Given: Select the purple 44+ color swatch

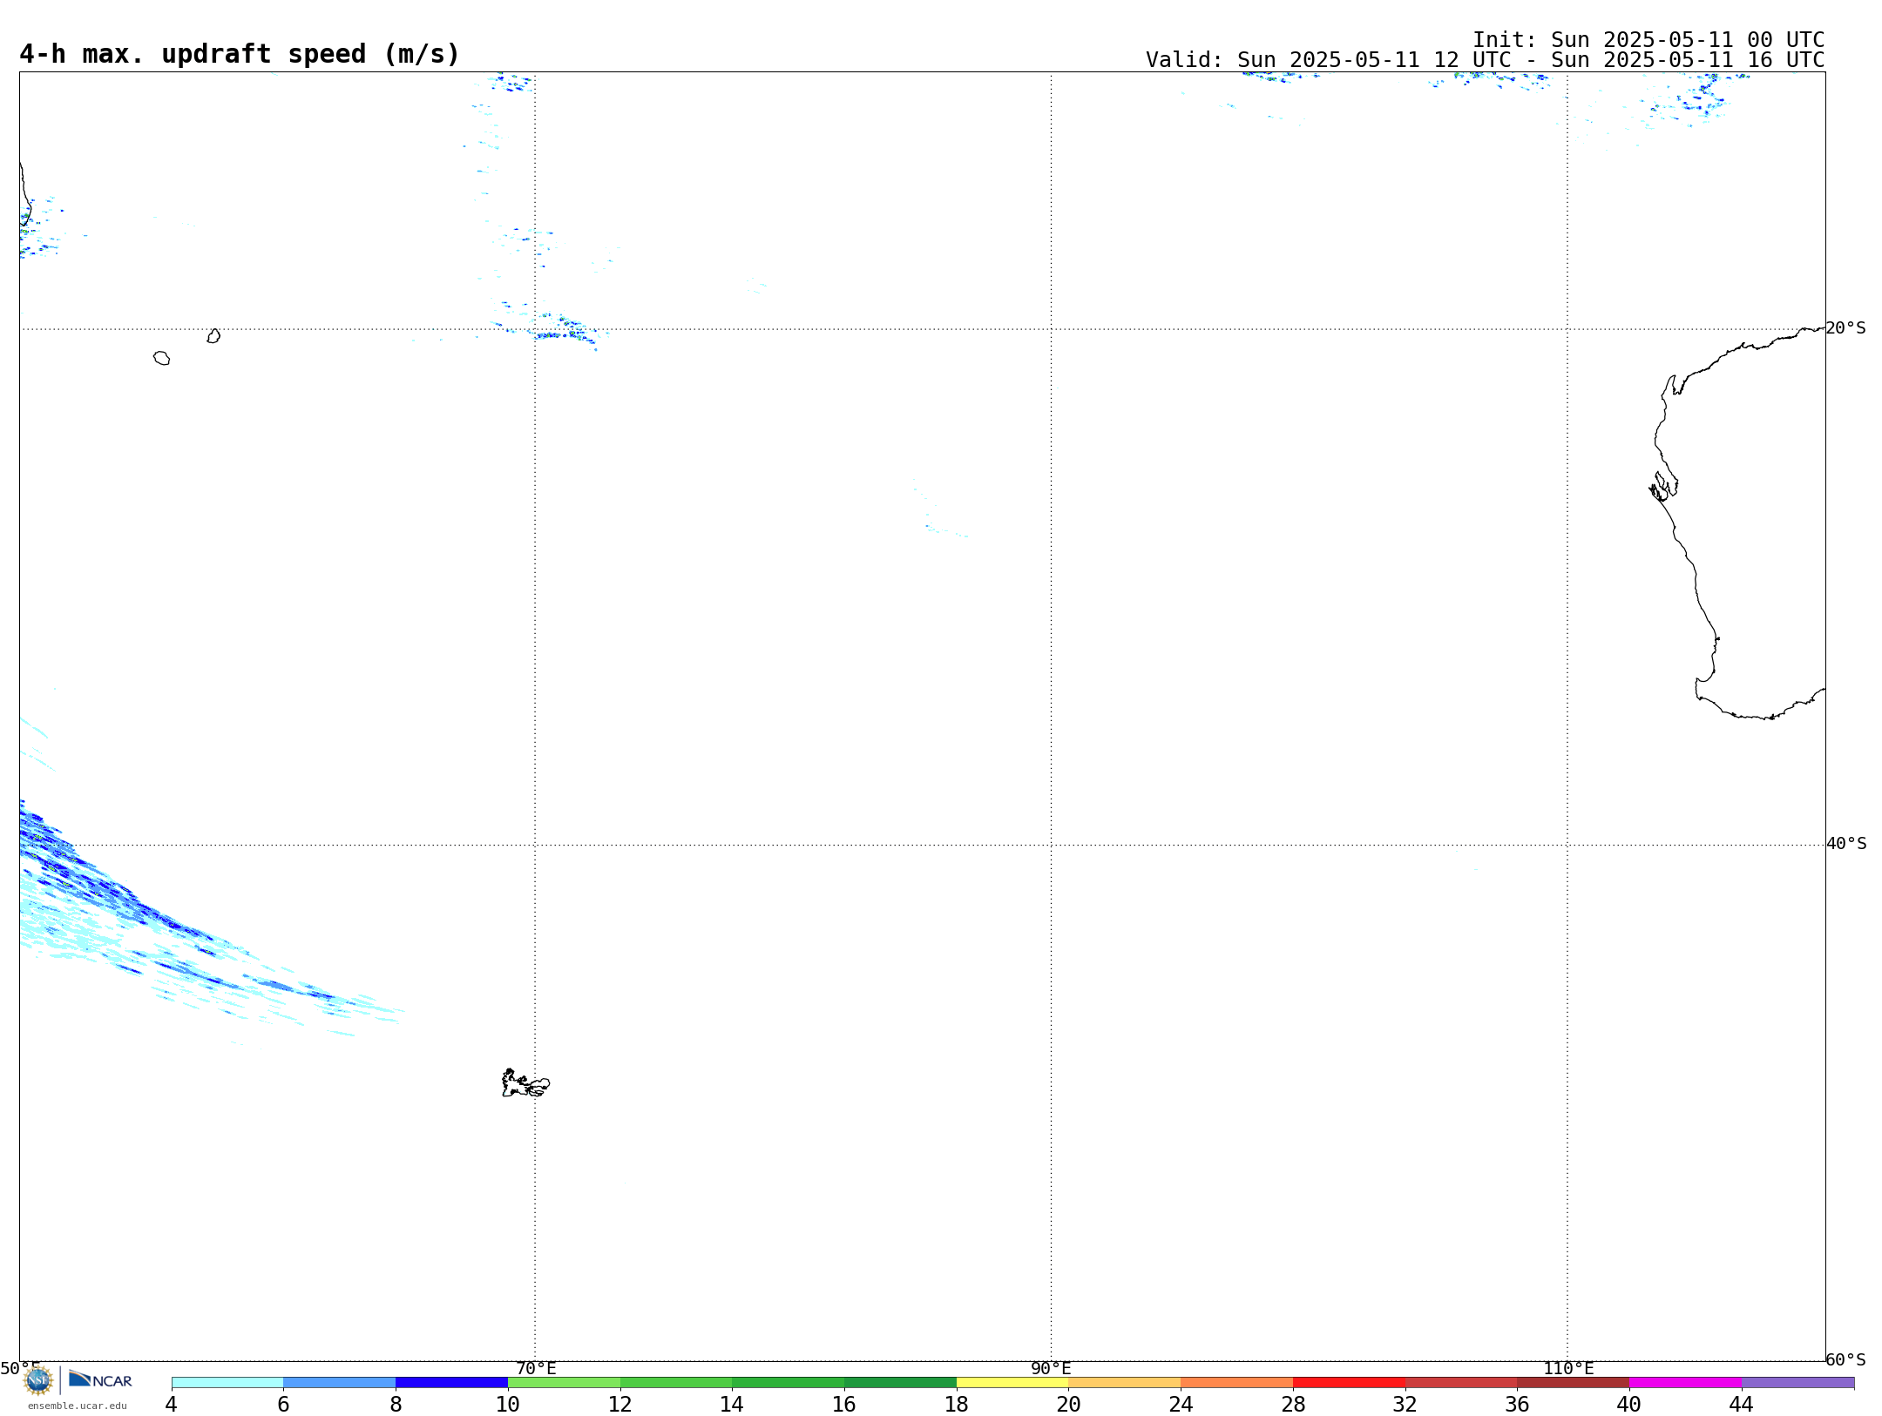Looking at the screenshot, I should 1797,1383.
